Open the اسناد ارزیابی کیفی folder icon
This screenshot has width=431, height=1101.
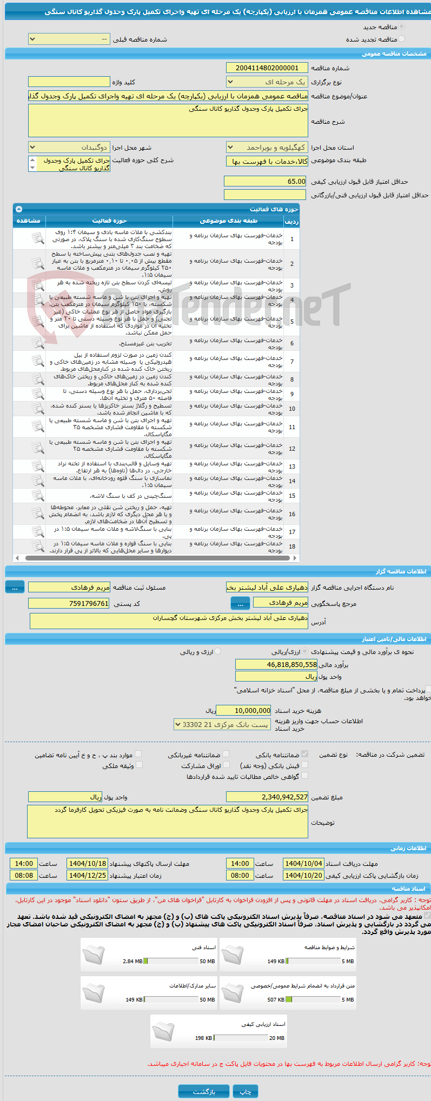(163, 1032)
